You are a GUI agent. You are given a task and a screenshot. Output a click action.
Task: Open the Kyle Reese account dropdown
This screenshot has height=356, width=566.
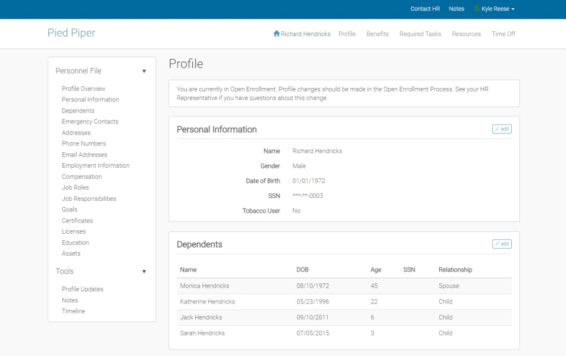[x=495, y=9]
